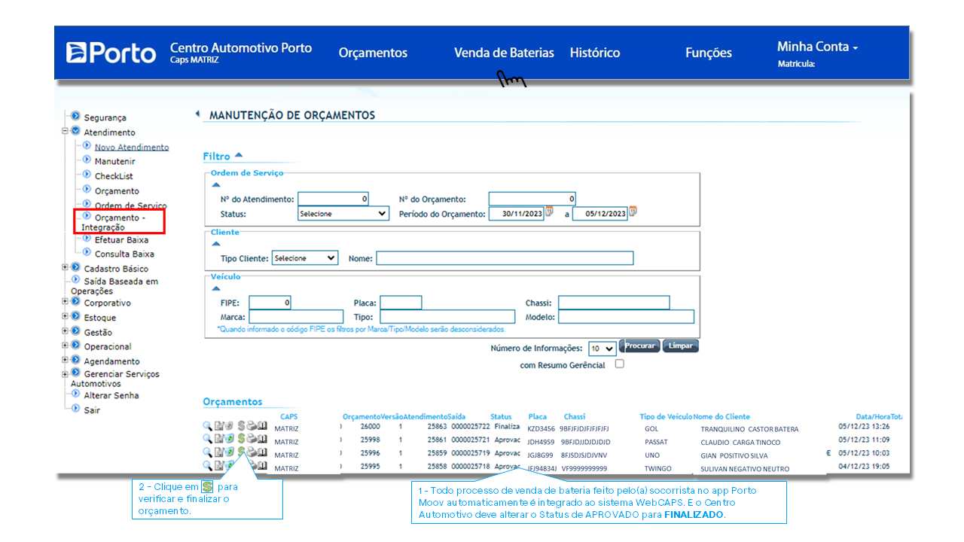
Task: Click the arrow icon beside the Sair node
Action: pyautogui.click(x=76, y=409)
